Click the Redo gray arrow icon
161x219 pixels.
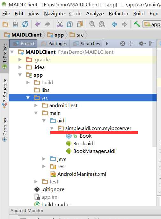[x=48, y=24]
